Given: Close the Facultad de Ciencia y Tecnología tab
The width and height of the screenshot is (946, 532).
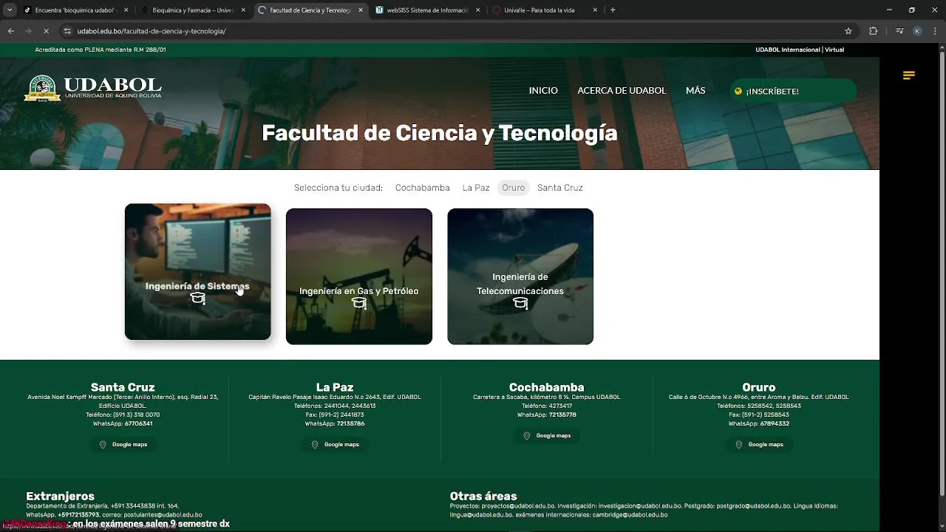Looking at the screenshot, I should [x=361, y=10].
